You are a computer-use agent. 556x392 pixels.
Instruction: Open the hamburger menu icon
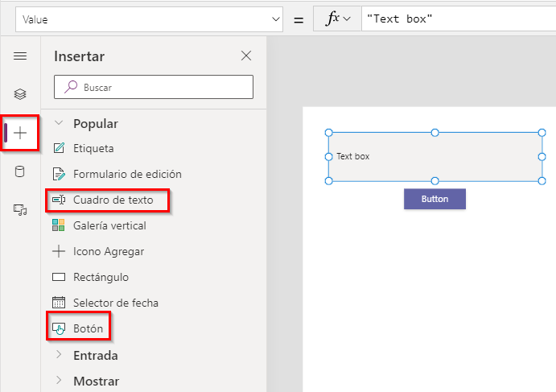20,56
